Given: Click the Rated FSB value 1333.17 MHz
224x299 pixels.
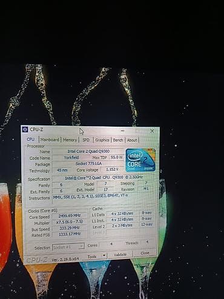Looking at the screenshot, I should (x=70, y=234).
